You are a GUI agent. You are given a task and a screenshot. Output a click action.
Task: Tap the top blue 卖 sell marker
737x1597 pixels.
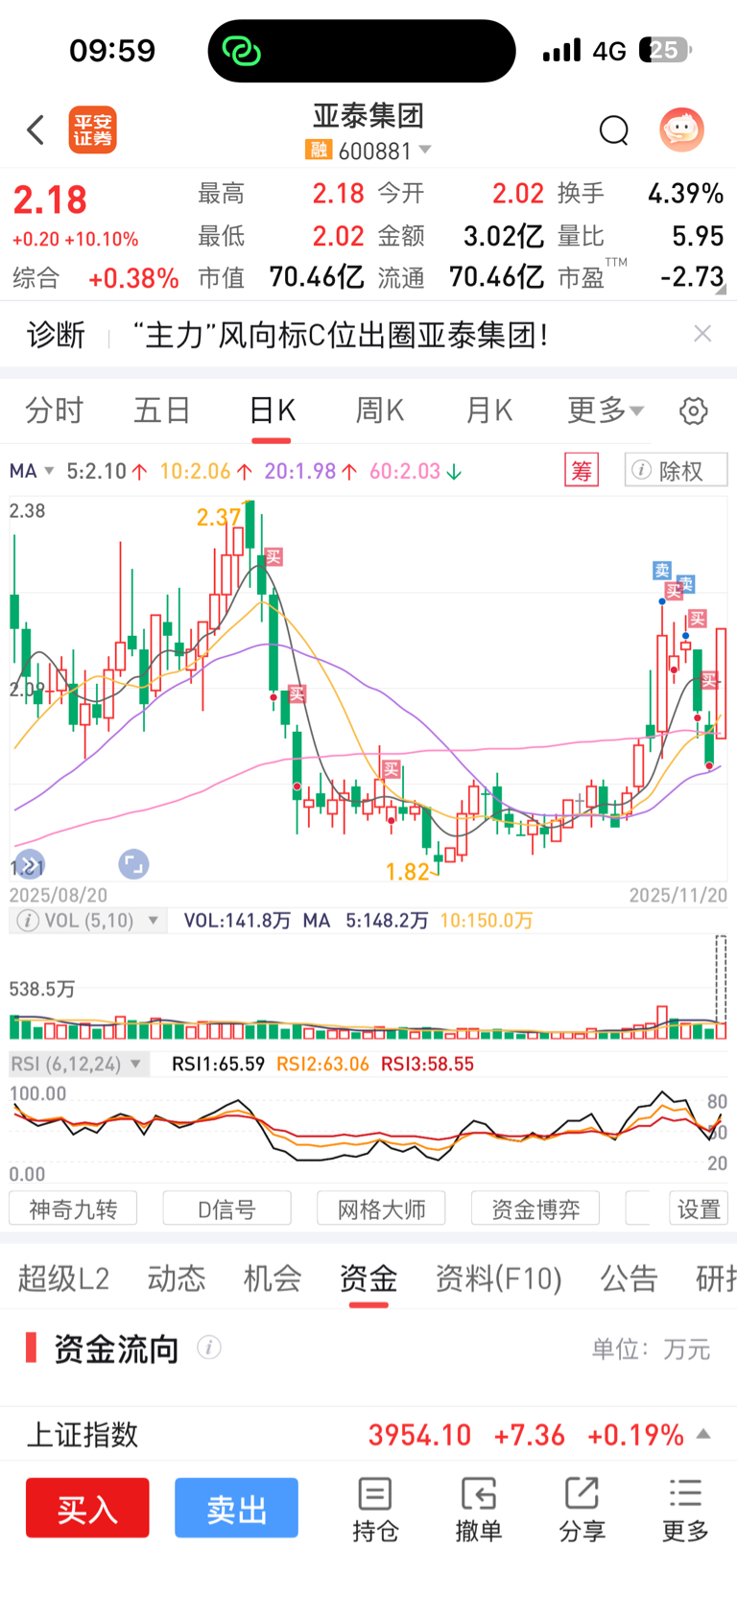[x=662, y=571]
